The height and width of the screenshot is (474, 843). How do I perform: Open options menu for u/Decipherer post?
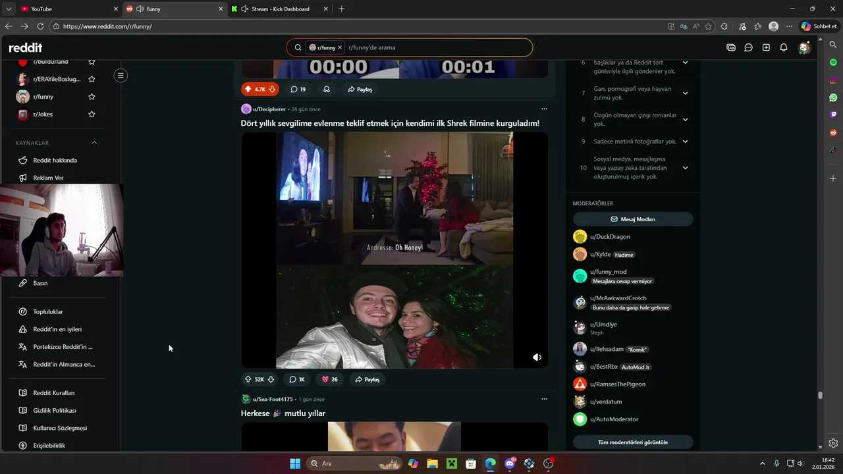click(x=544, y=109)
